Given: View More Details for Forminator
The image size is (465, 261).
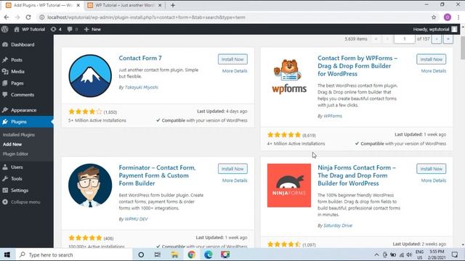Looking at the screenshot, I should (235, 181).
